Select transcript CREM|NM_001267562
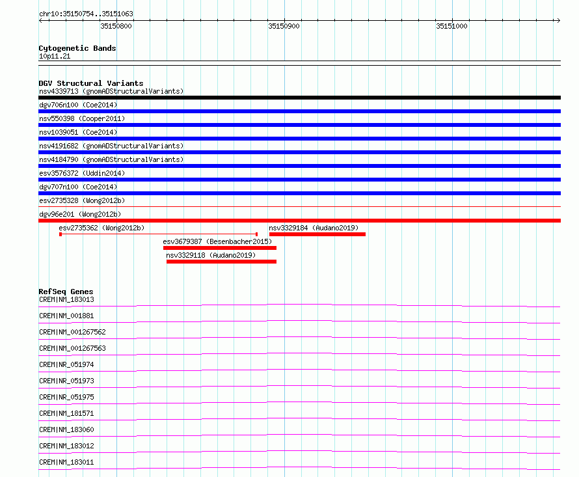579x477 pixels. [72, 332]
